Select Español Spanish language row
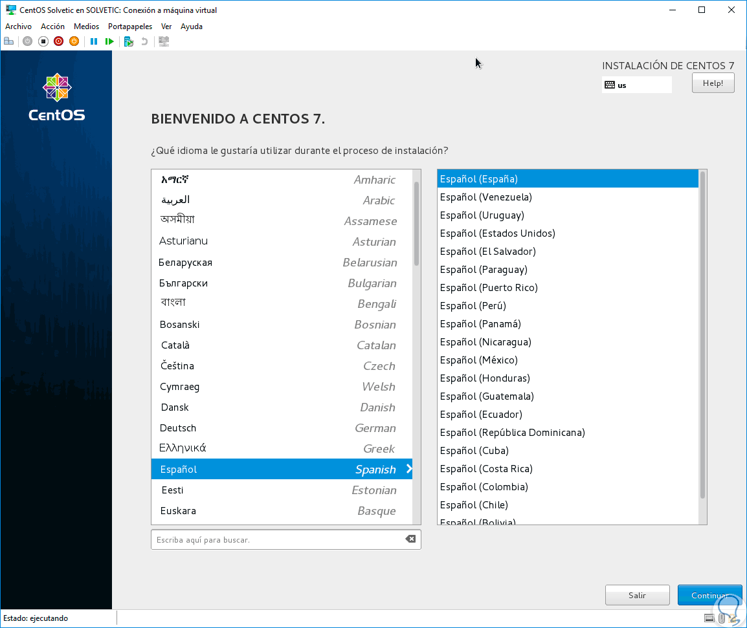 point(282,470)
